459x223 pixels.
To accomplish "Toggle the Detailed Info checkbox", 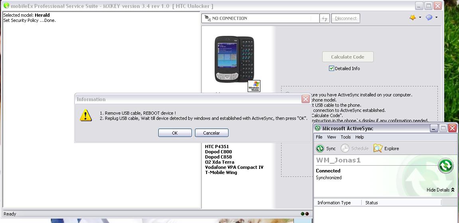I will [331, 68].
